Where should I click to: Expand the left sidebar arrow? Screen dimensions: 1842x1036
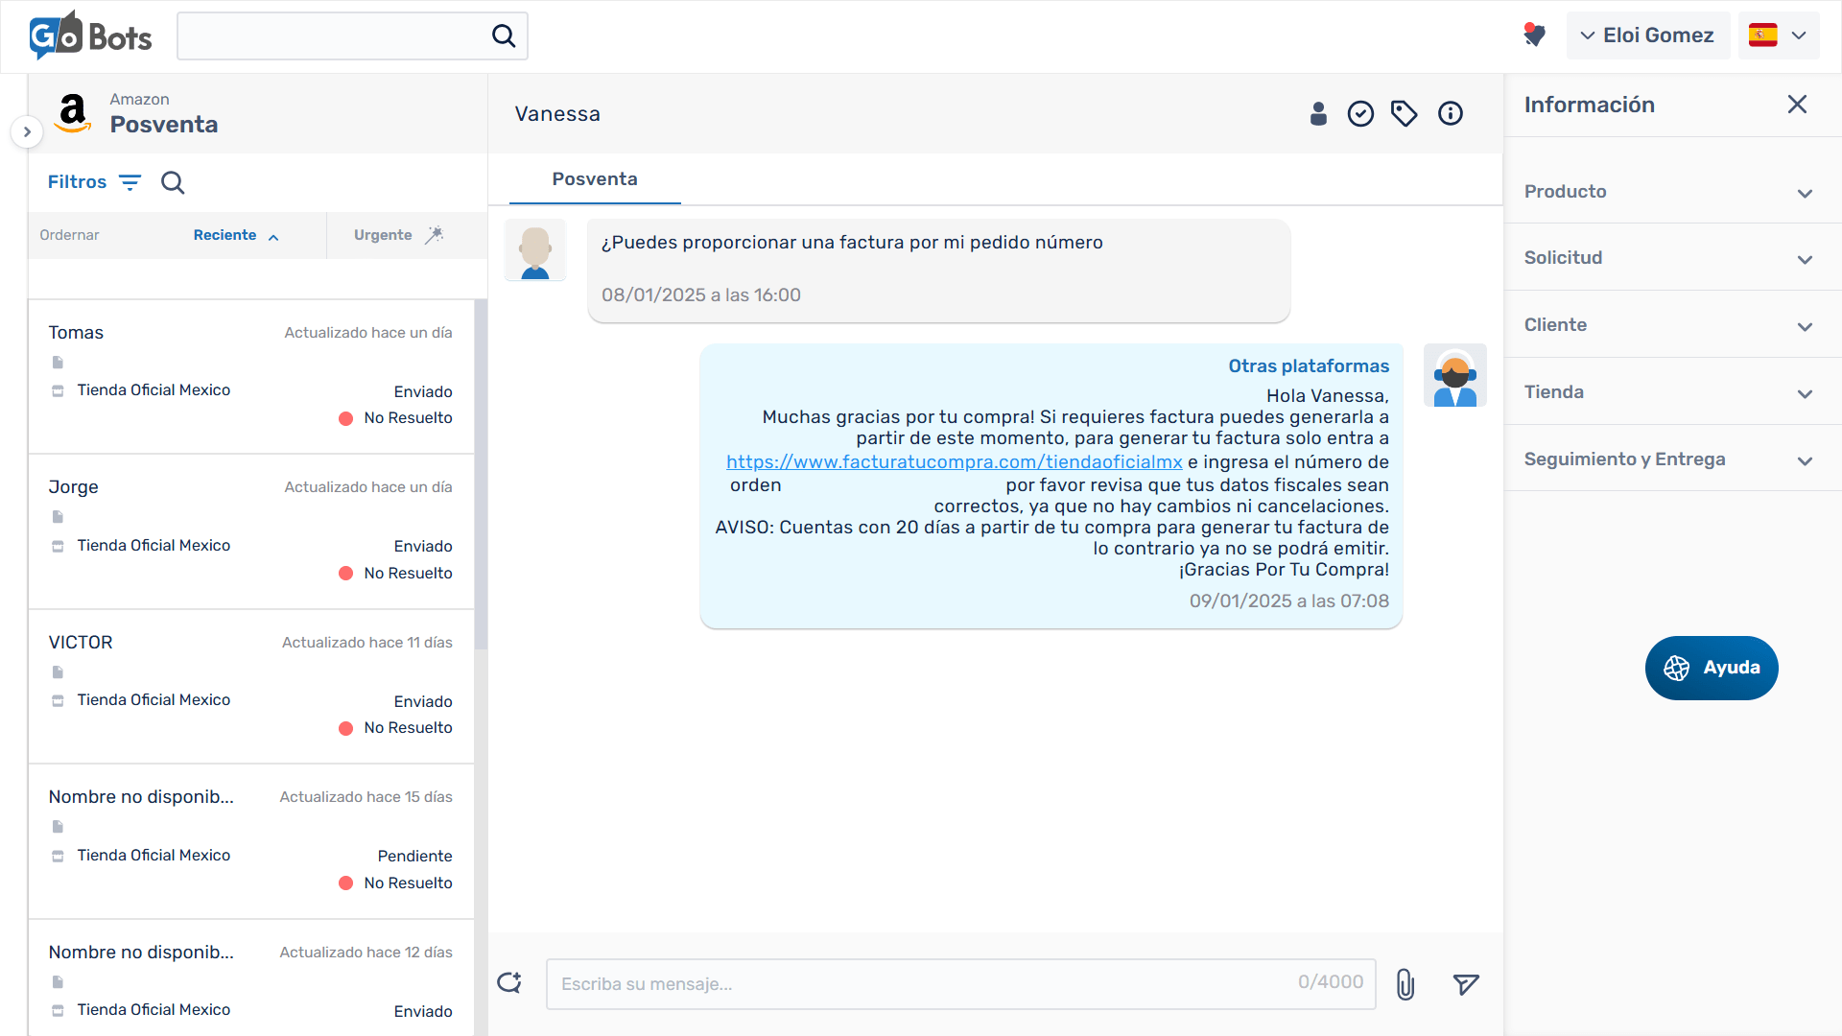[x=27, y=132]
